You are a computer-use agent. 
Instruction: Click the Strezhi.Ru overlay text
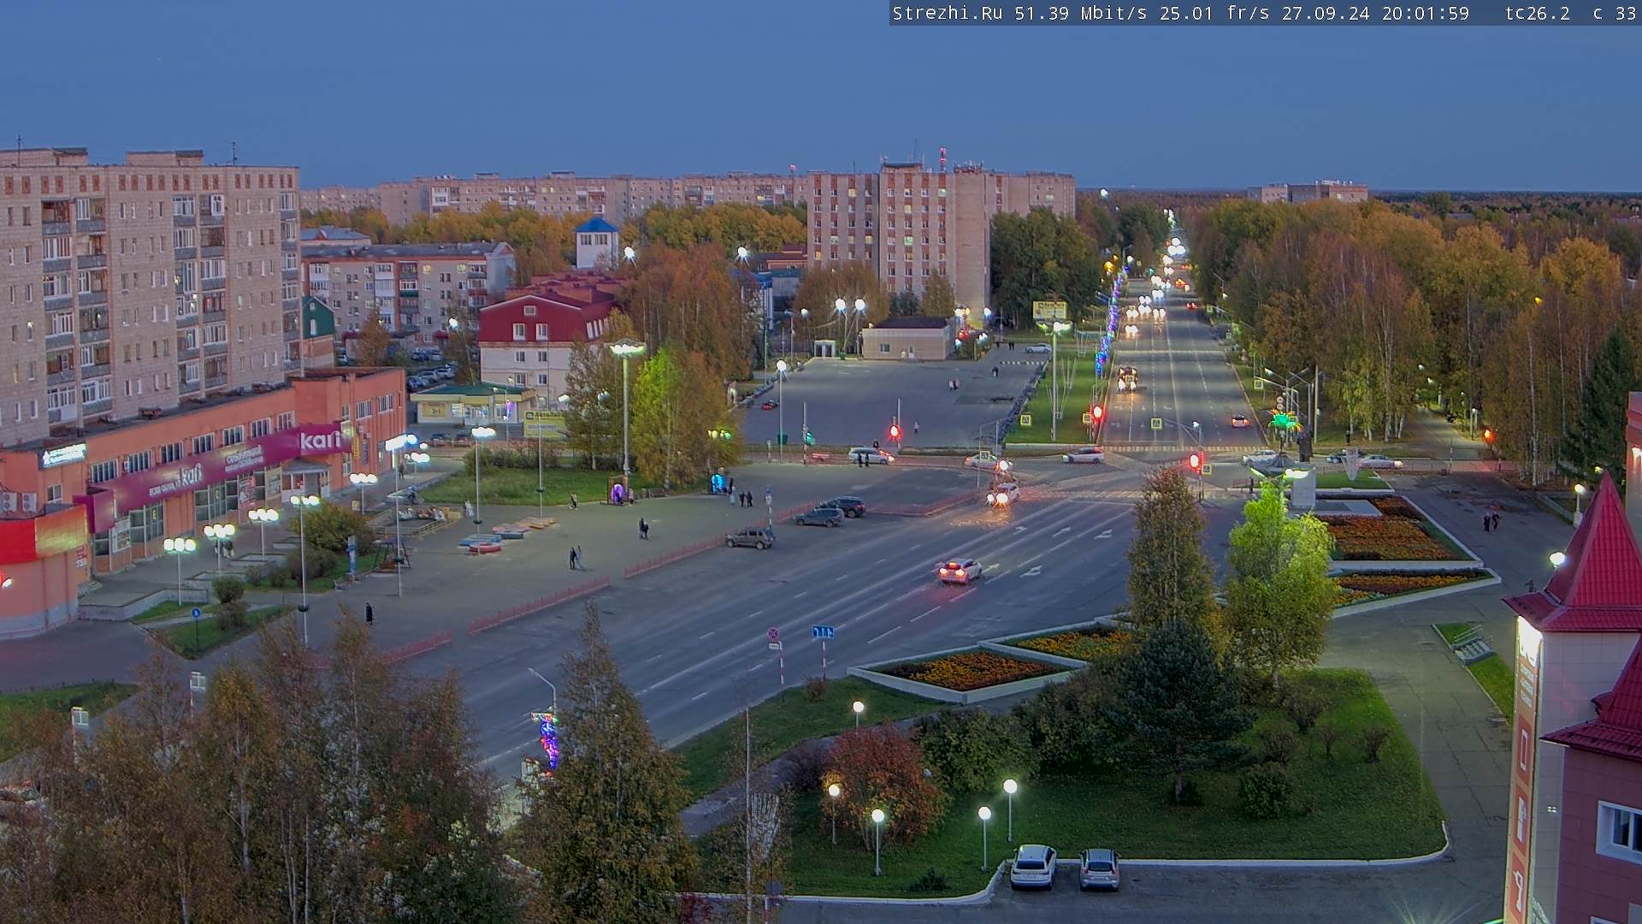[948, 14]
